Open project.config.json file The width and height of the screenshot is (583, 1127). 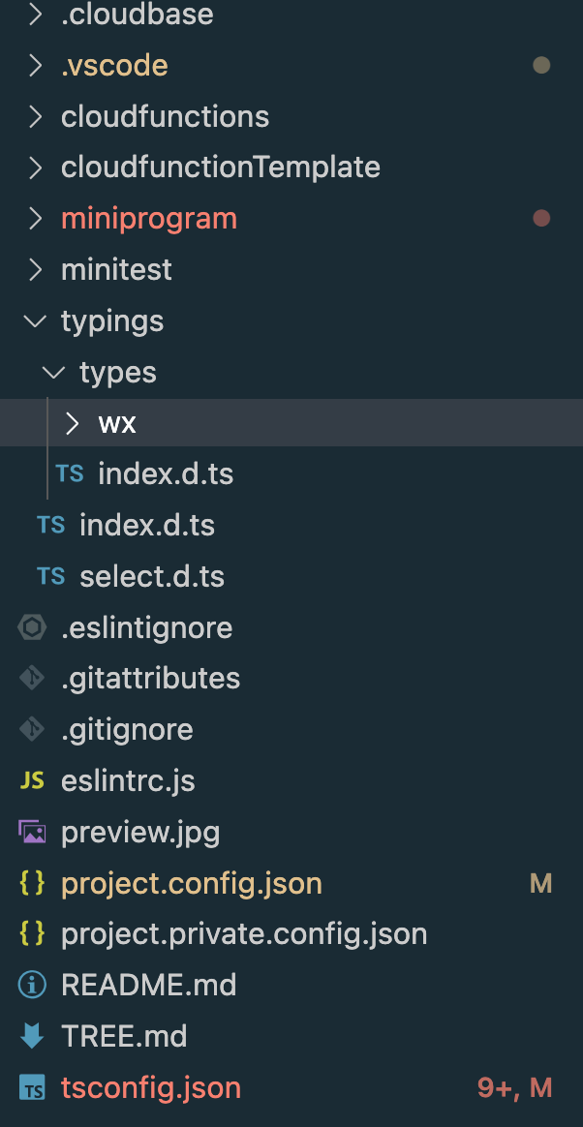[x=191, y=883]
